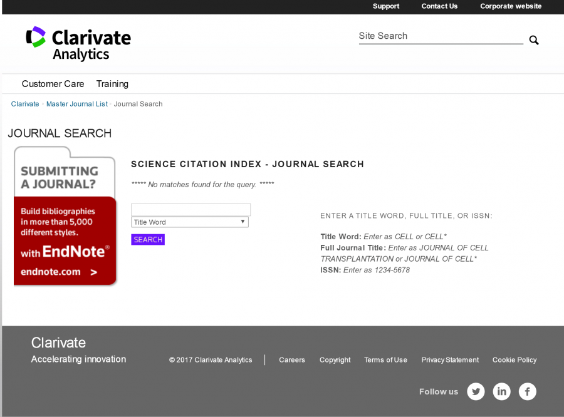Open the LinkedIn follow icon
This screenshot has height=417, width=564.
[502, 392]
